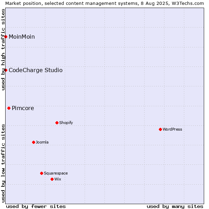Image resolution: width=209 pixels, height=209 pixels.
Task: Click the Shopify label text
Action: coord(66,123)
